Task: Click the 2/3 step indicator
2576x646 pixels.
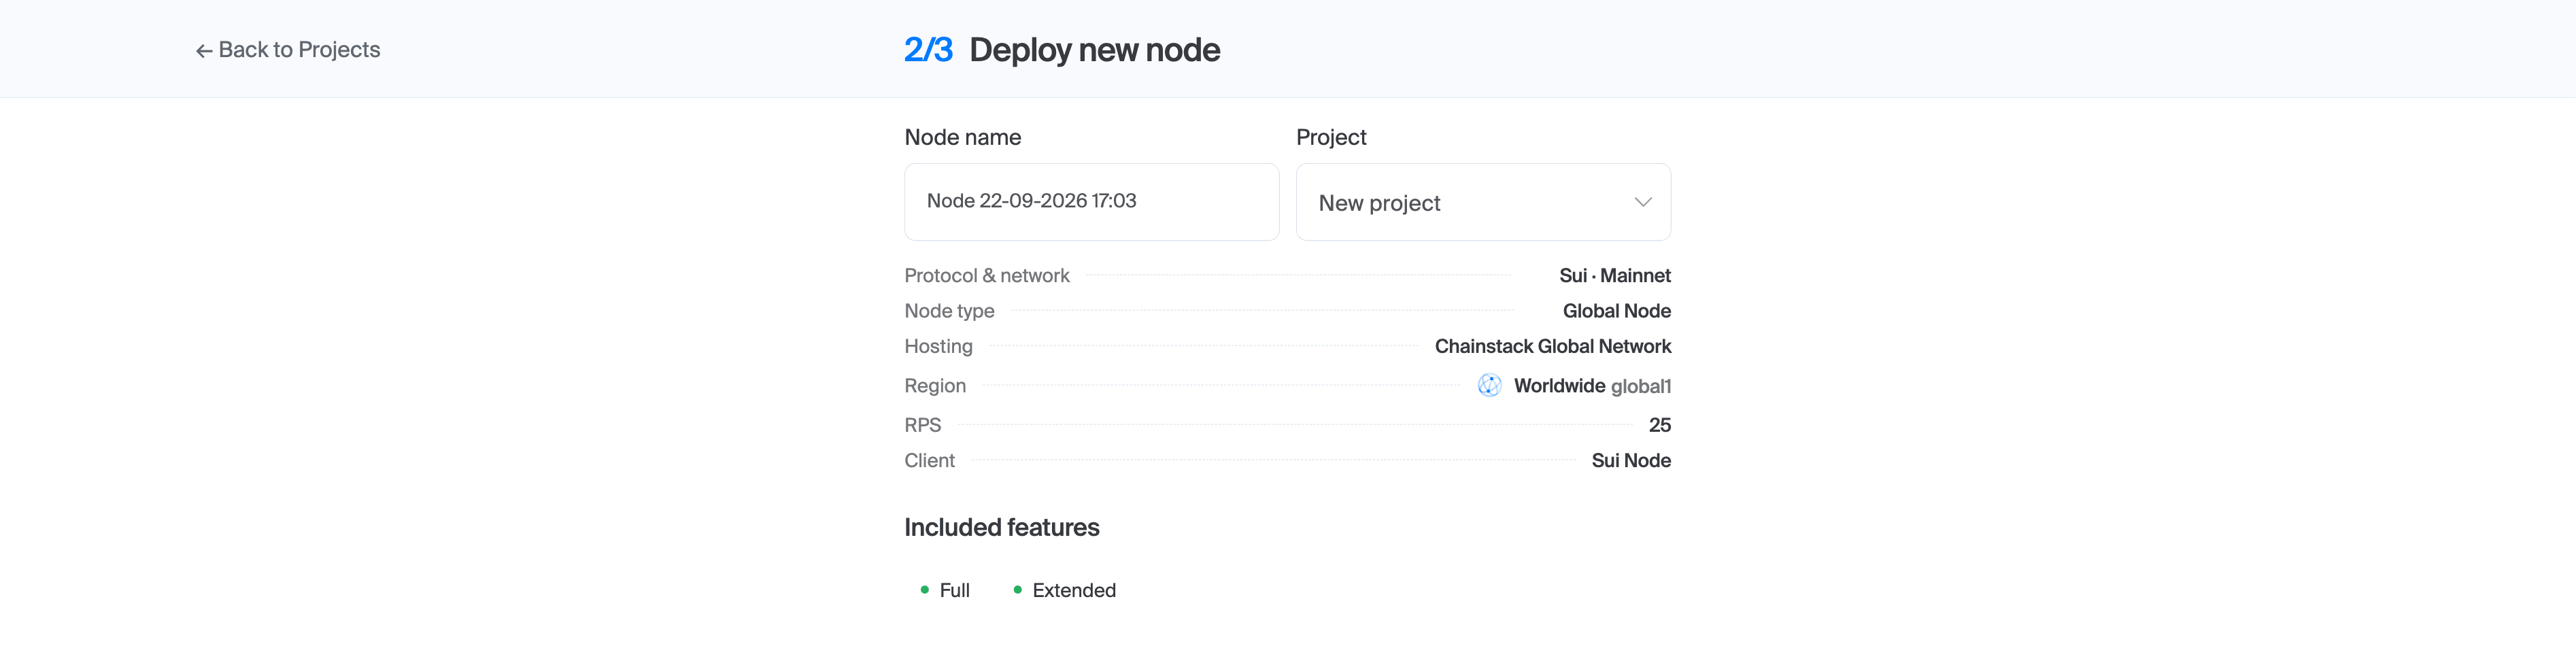Action: click(x=928, y=49)
